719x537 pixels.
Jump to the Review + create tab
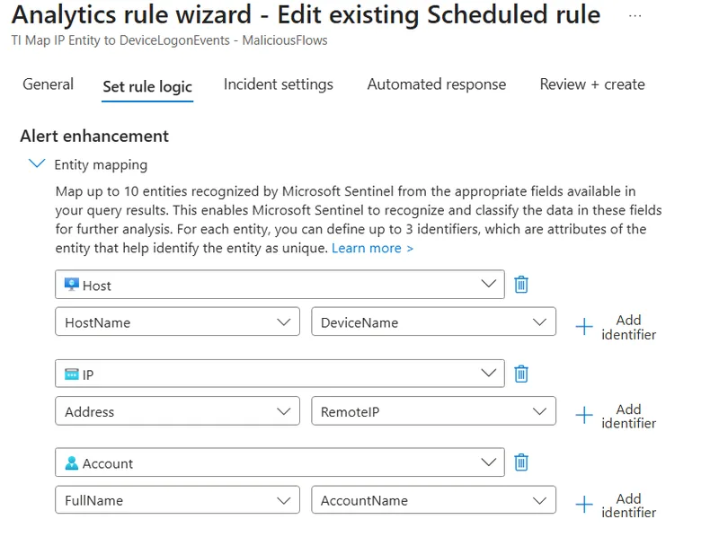tap(592, 84)
